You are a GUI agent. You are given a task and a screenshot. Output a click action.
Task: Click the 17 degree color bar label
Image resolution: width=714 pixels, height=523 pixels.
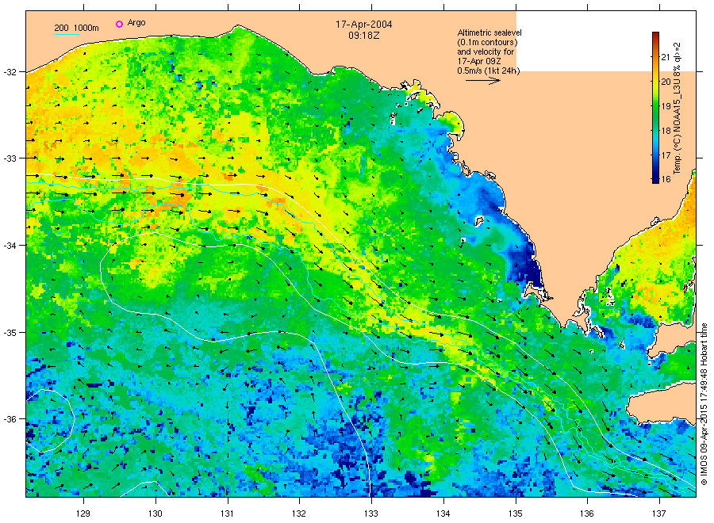coord(666,155)
